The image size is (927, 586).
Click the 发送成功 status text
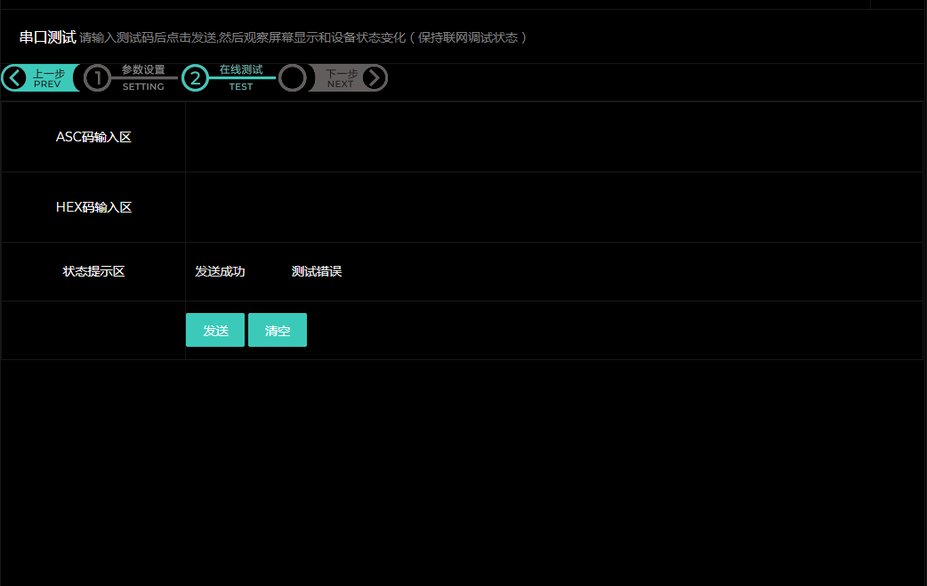click(x=220, y=272)
